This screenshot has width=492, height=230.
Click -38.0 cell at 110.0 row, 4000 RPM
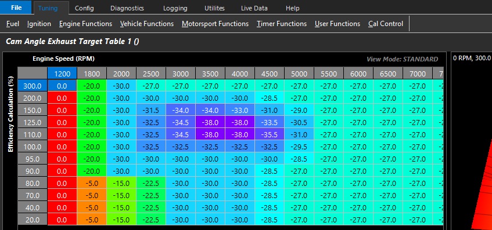pos(240,134)
